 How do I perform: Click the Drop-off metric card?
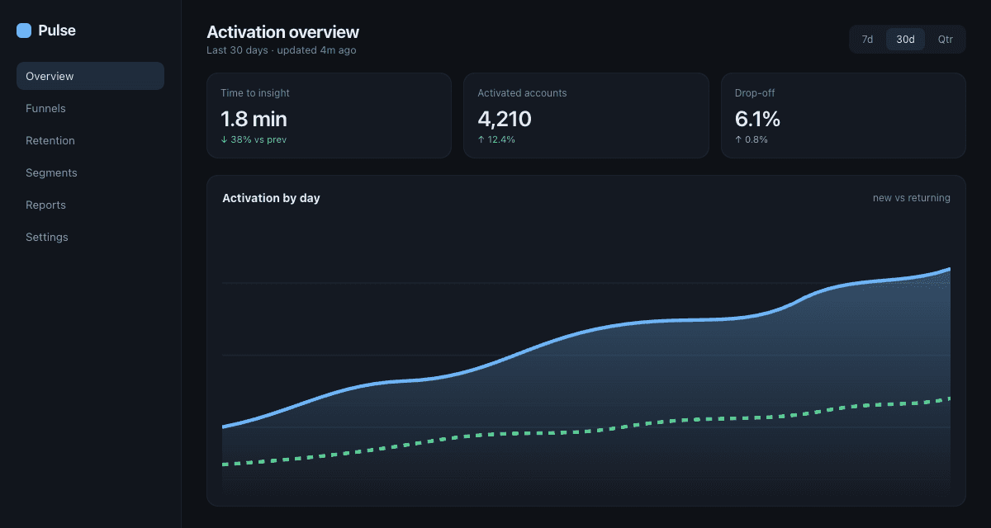click(x=843, y=115)
